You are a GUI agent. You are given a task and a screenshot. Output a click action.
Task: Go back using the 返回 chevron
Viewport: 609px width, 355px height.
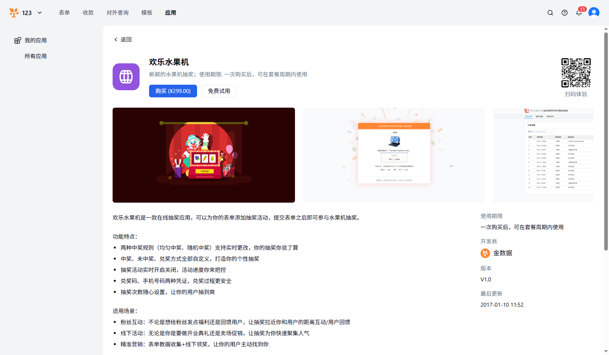point(116,40)
